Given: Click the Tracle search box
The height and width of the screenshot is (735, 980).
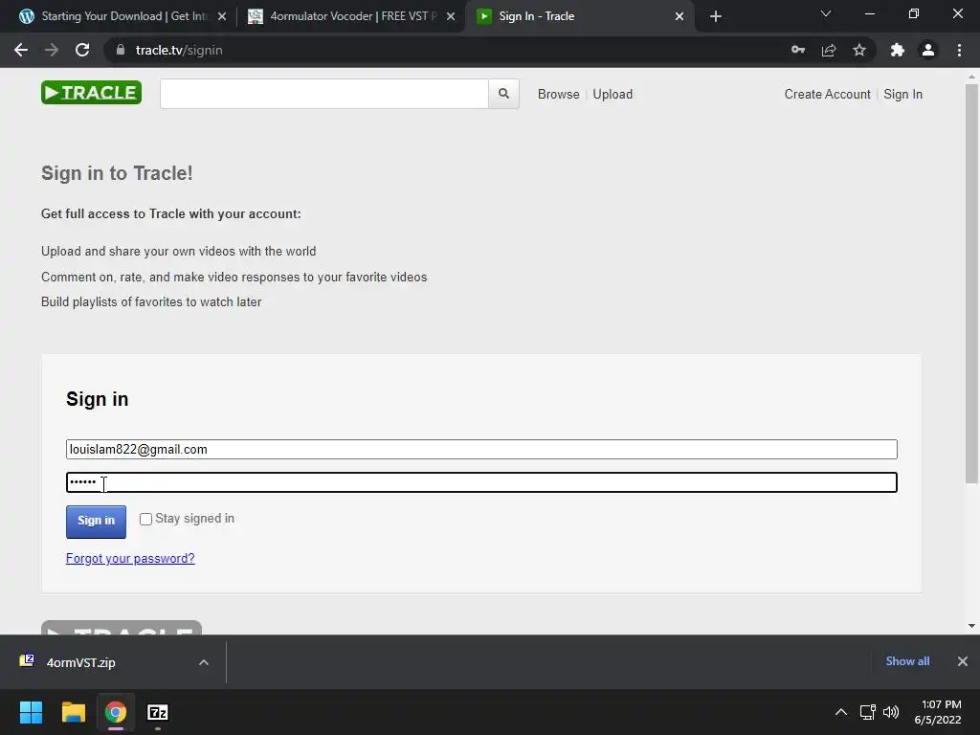Looking at the screenshot, I should point(323,94).
